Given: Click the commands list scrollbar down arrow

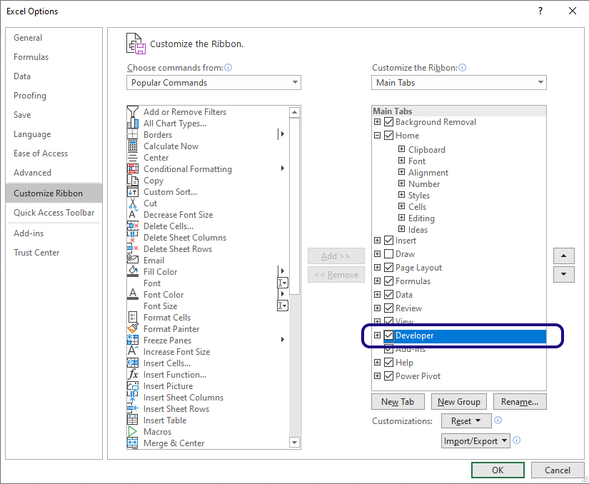Looking at the screenshot, I should (x=294, y=443).
